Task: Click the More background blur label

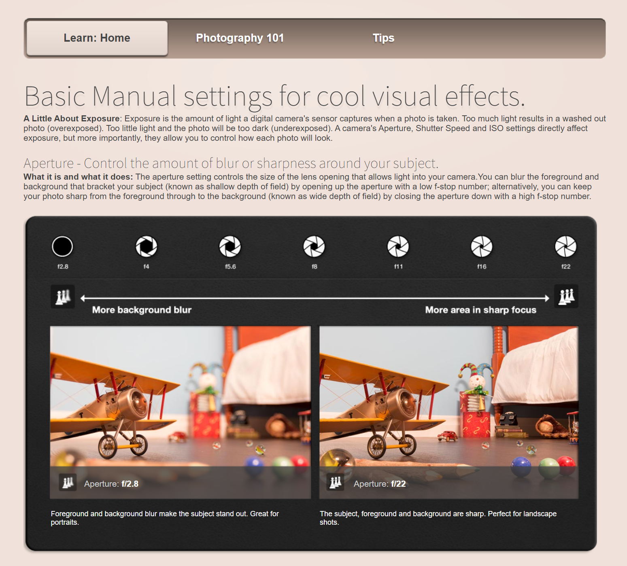Action: coord(142,310)
